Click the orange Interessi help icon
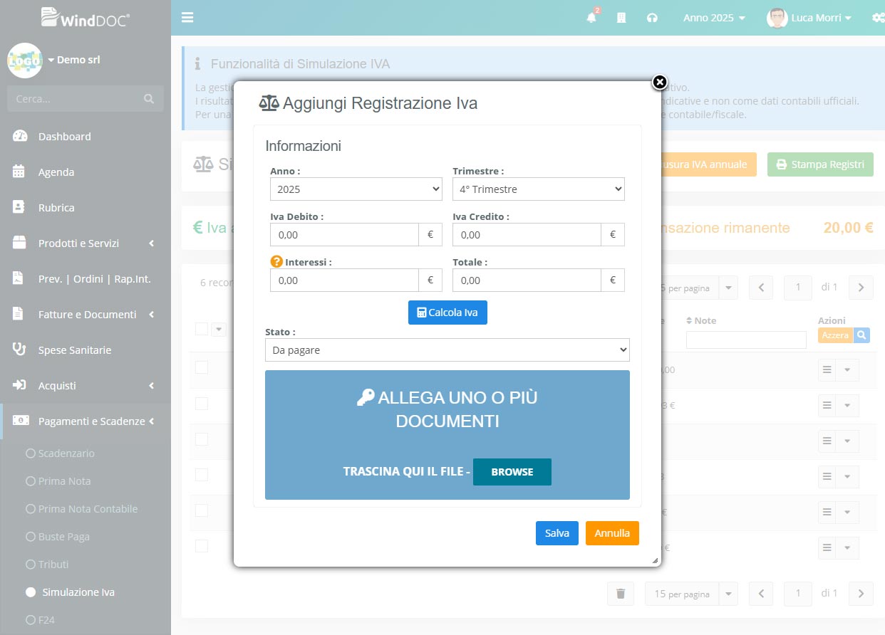Viewport: 885px width, 635px height. click(276, 261)
